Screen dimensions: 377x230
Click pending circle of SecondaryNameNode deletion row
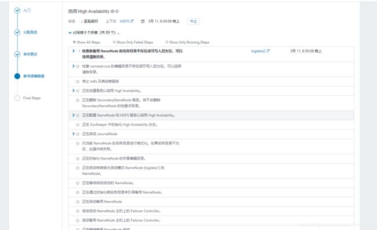[78, 100]
